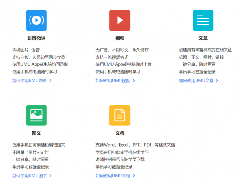Click the text 支持主流视频格式
This screenshot has height=187, width=242.
click(112, 57)
